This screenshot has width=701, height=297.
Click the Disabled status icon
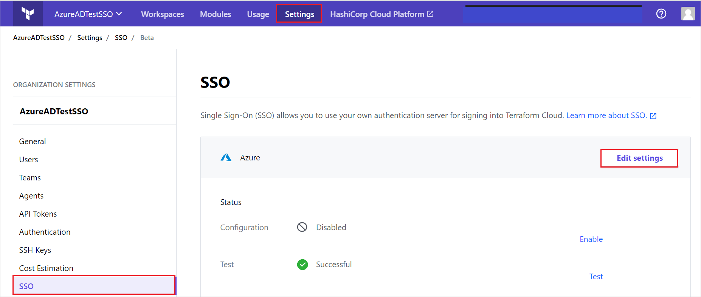(x=302, y=227)
